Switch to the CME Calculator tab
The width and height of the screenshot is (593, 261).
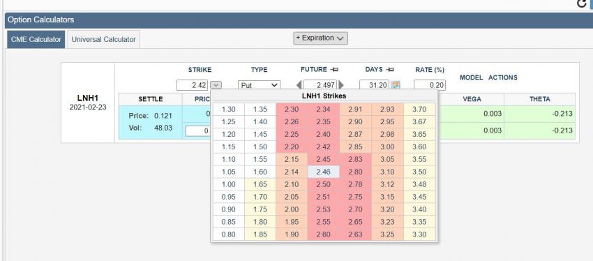coord(36,39)
